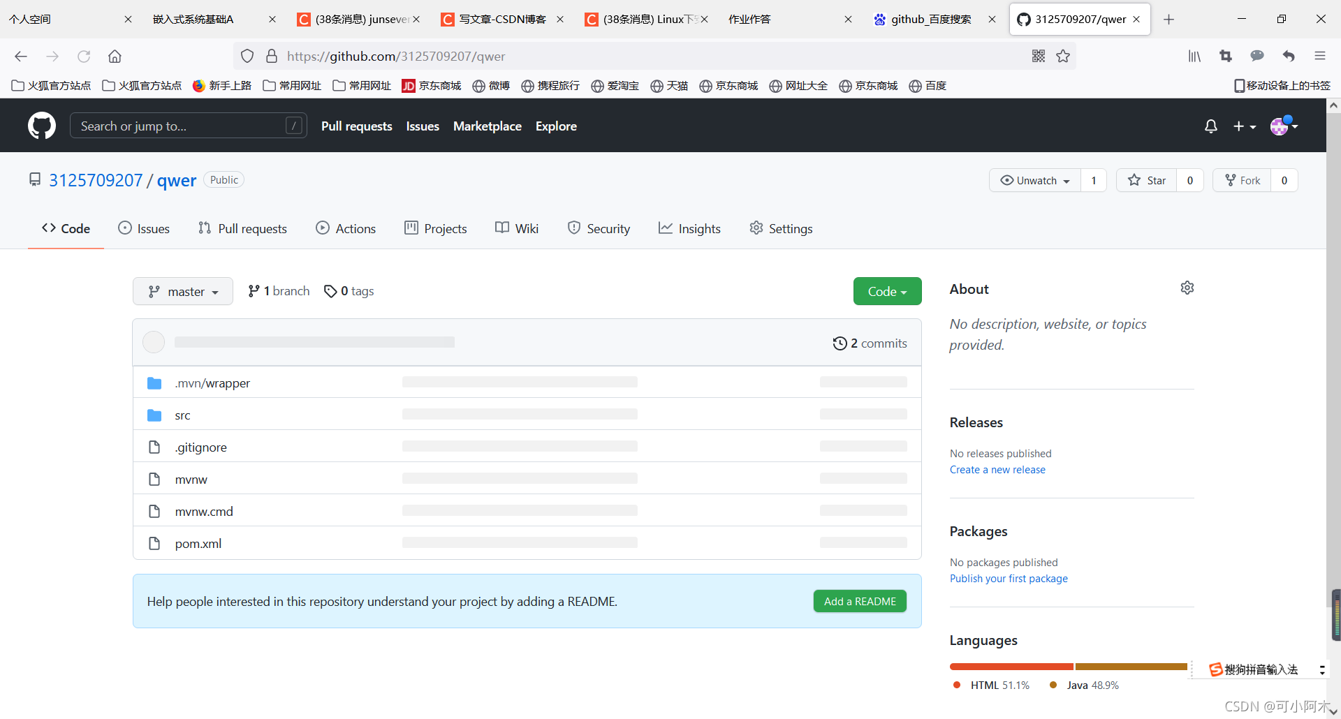Open the green Code dropdown

(x=887, y=291)
